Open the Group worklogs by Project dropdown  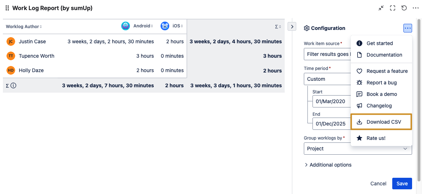[358, 149]
